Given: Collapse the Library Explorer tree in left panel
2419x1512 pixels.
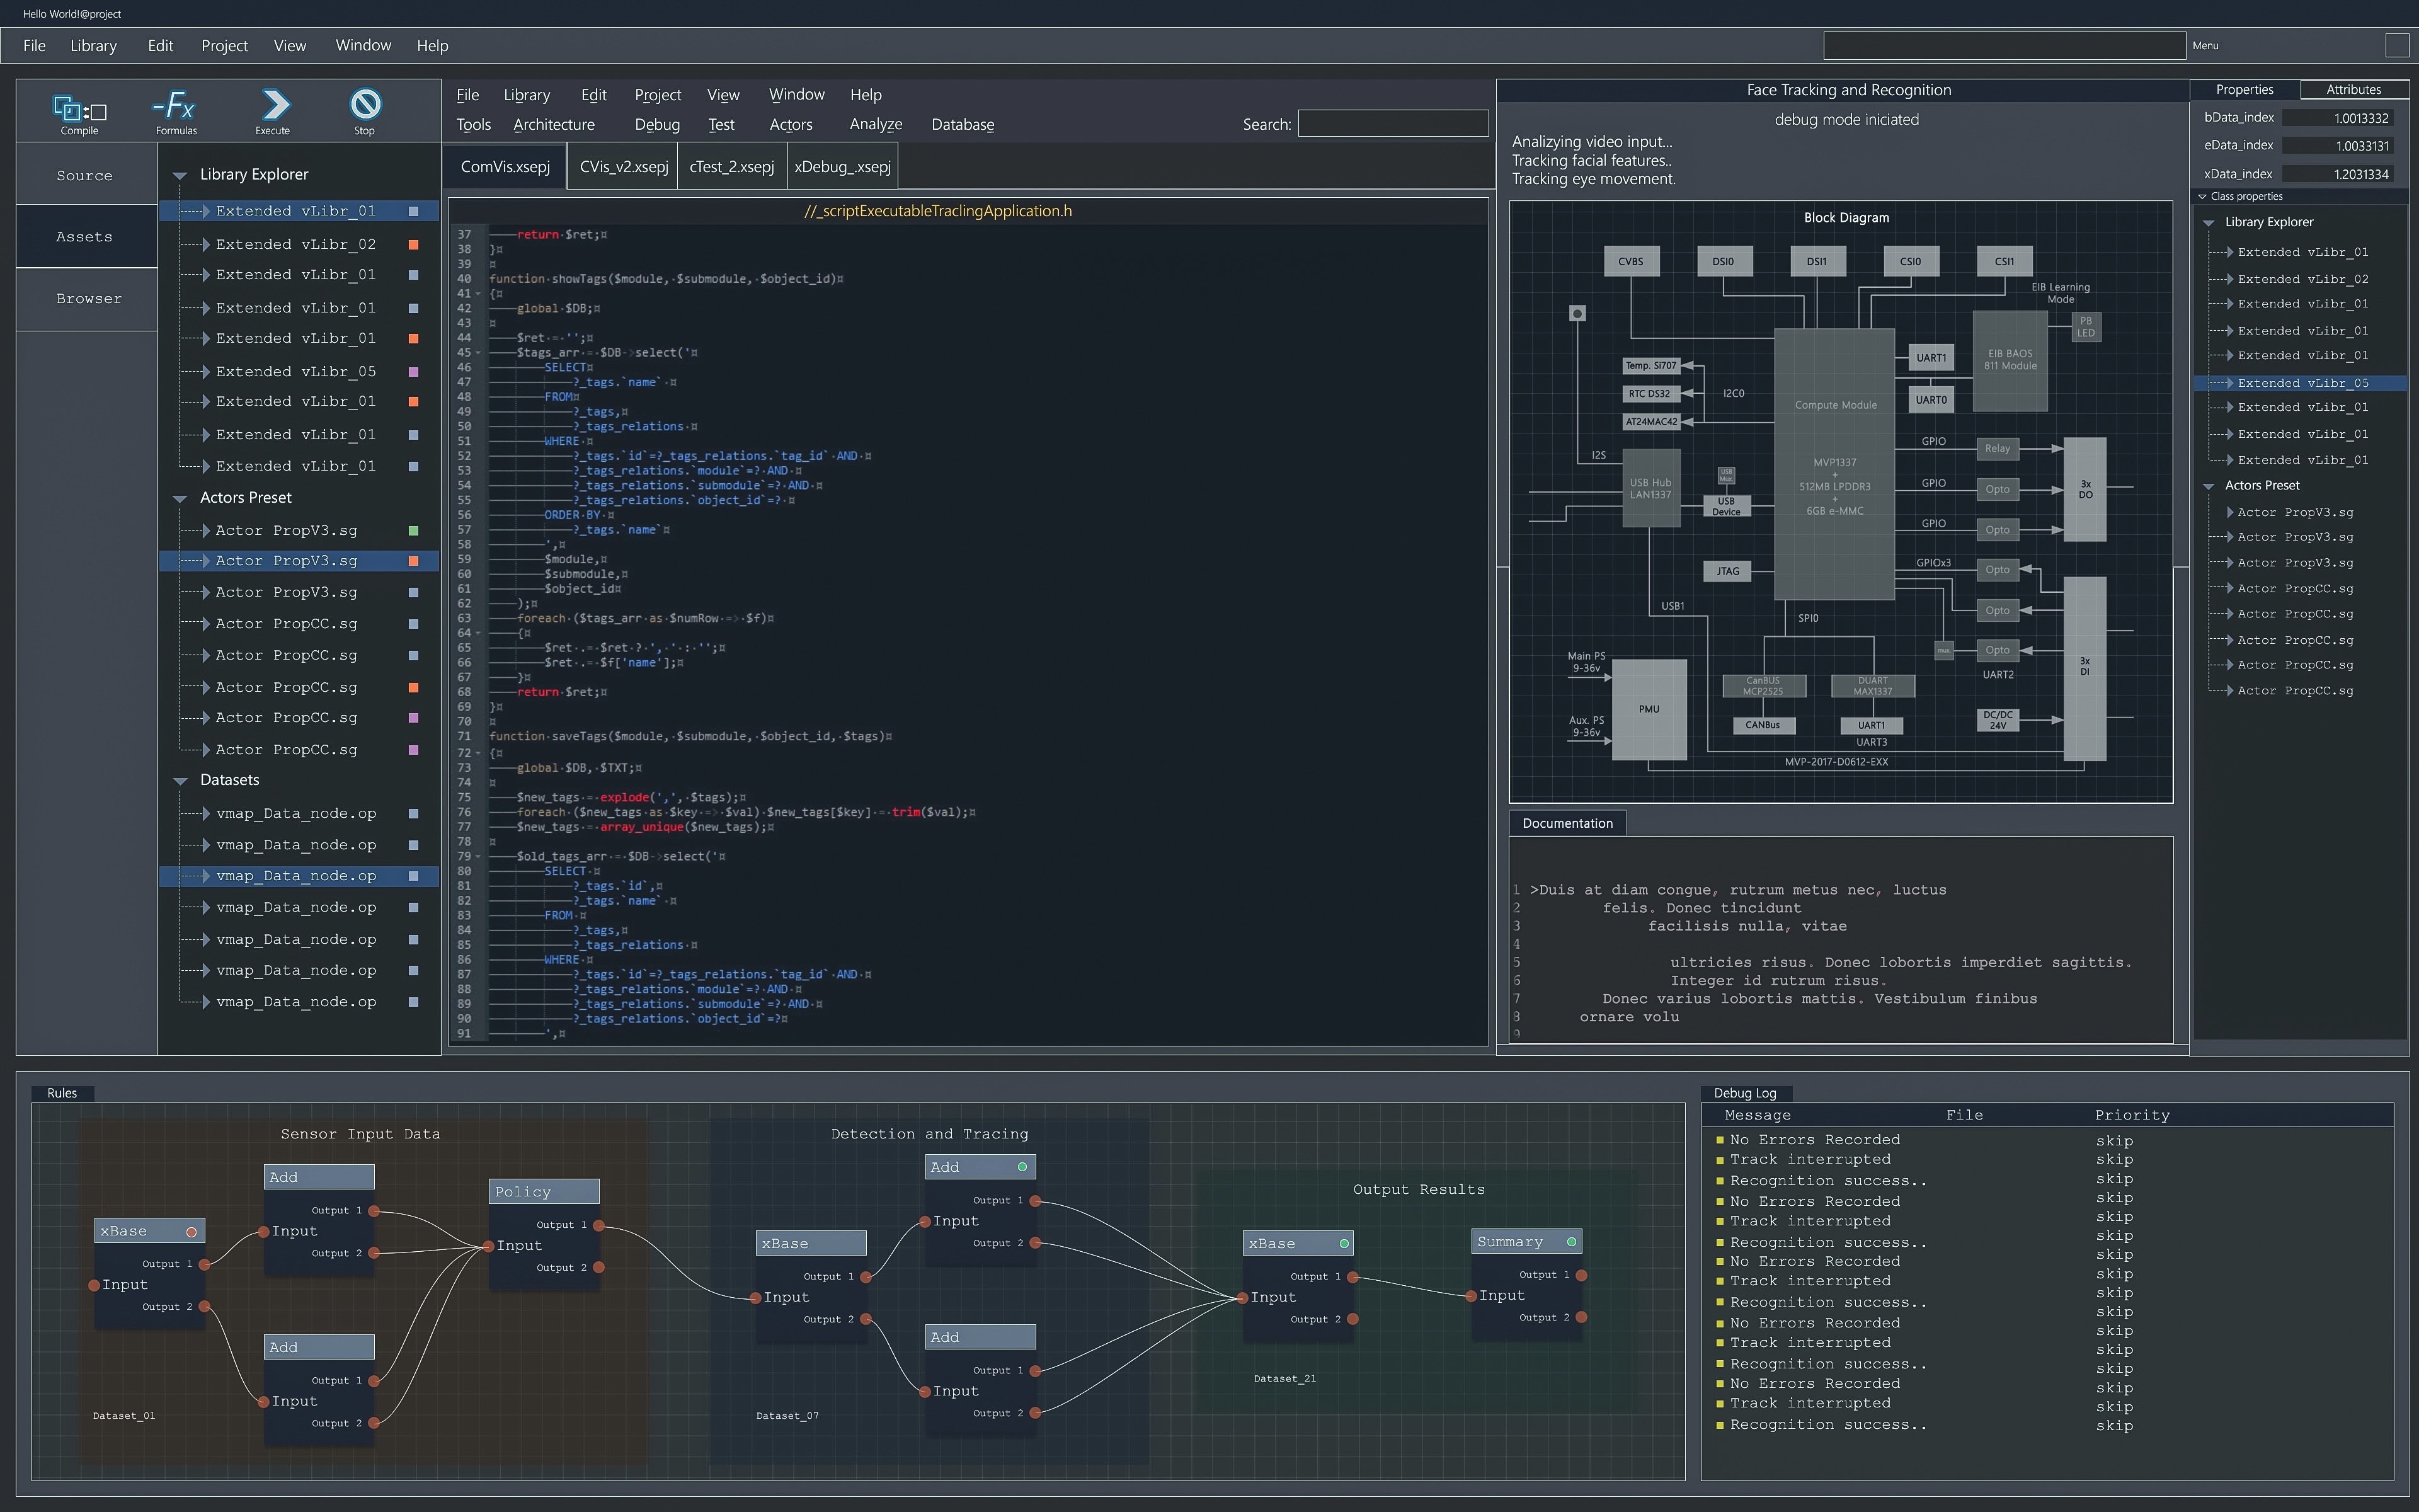Looking at the screenshot, I should [x=180, y=175].
